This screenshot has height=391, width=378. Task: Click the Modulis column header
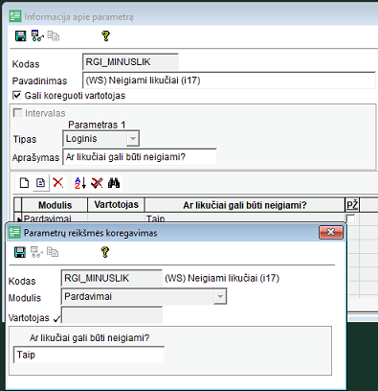click(x=55, y=205)
